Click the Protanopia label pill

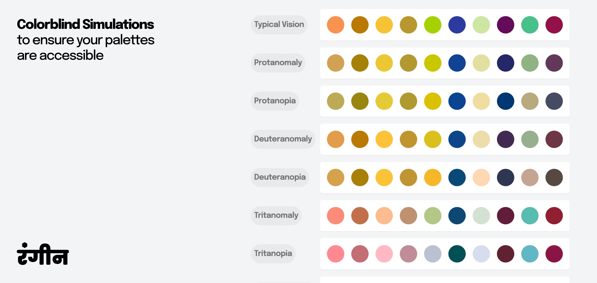[x=275, y=101]
